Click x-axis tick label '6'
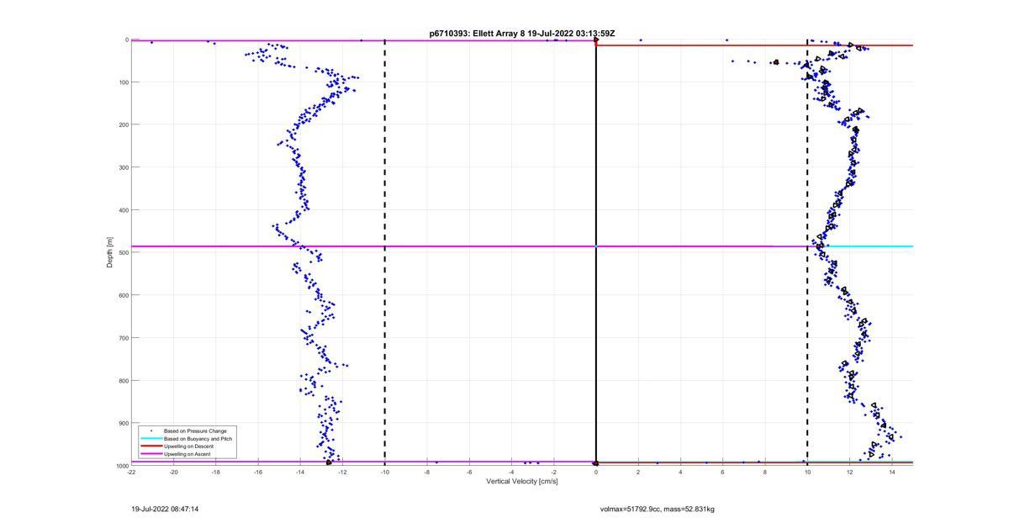The width and height of the screenshot is (1009, 523). (x=722, y=472)
